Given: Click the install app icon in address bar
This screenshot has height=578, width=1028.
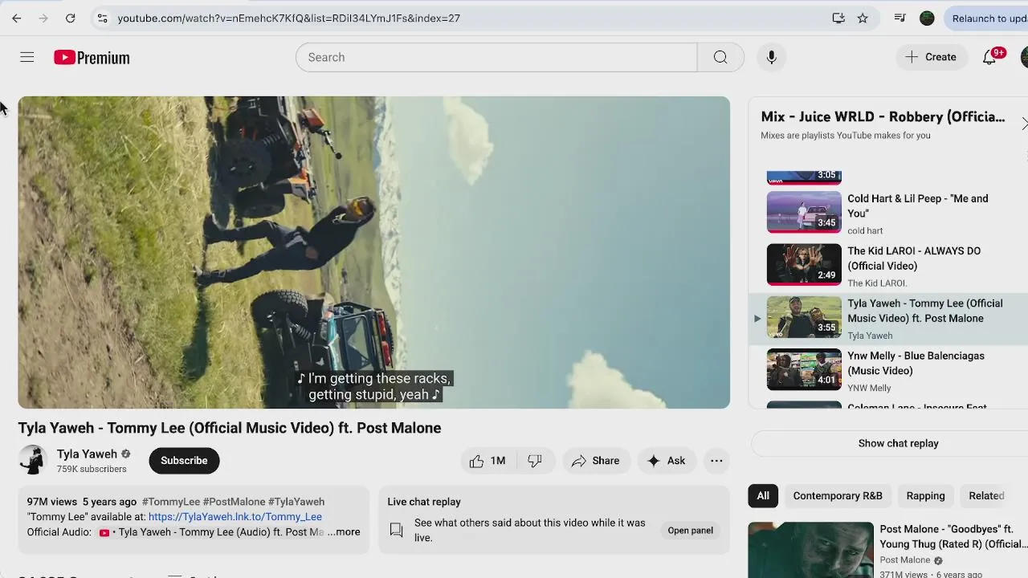Looking at the screenshot, I should (838, 18).
